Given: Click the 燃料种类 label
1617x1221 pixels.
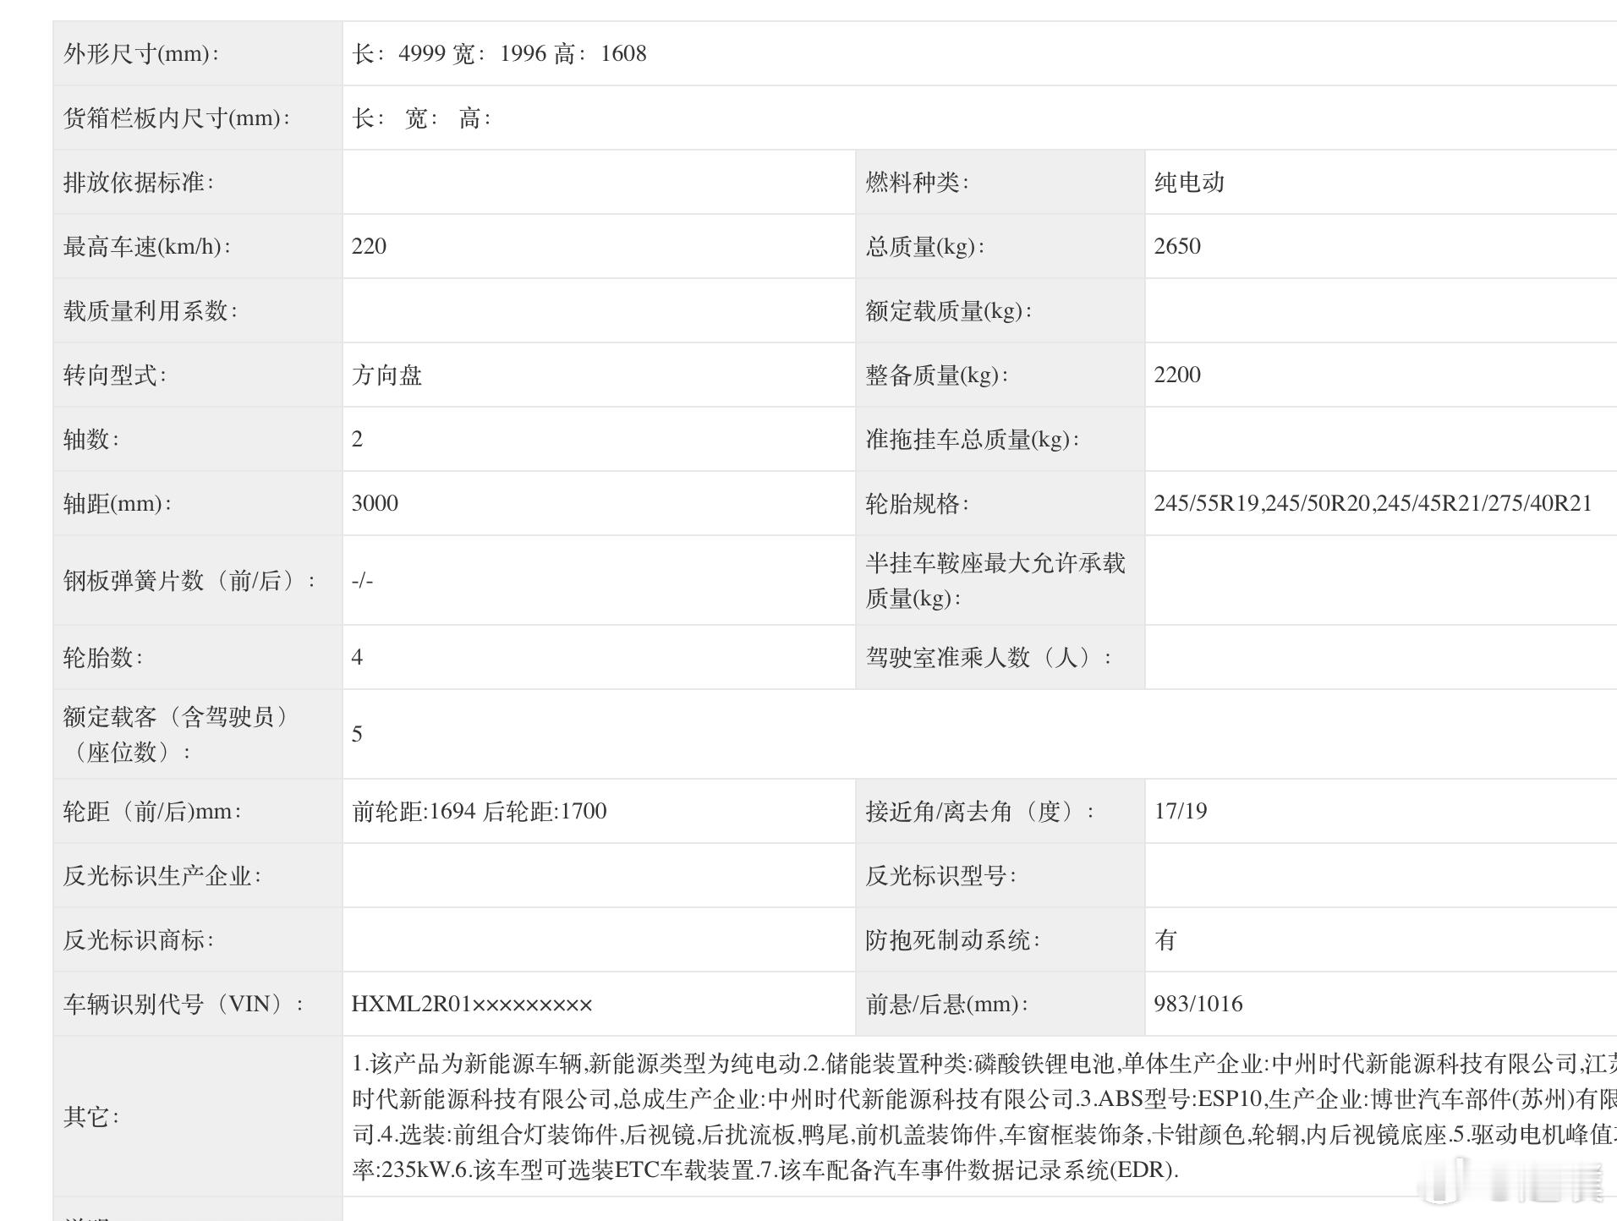Looking at the screenshot, I should click(x=917, y=182).
